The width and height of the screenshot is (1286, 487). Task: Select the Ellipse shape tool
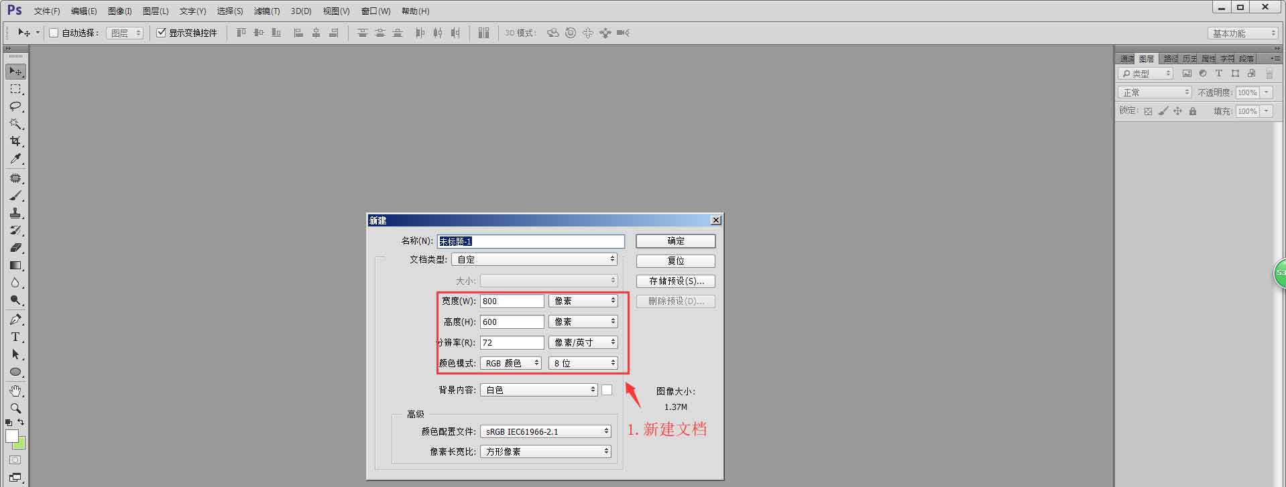15,372
